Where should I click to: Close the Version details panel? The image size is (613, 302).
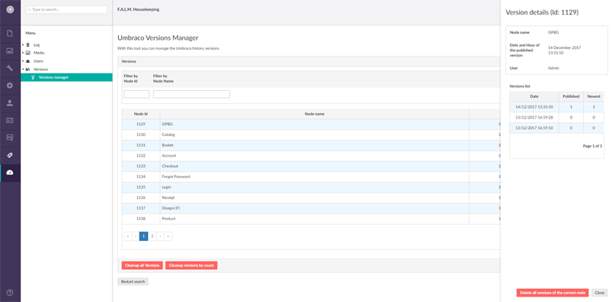599,293
